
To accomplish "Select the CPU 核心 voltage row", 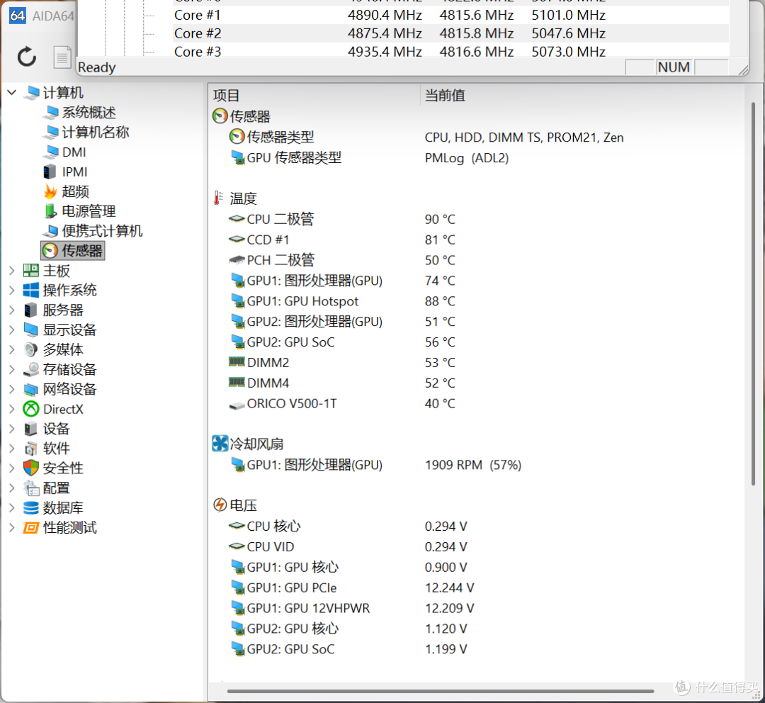I will point(476,527).
